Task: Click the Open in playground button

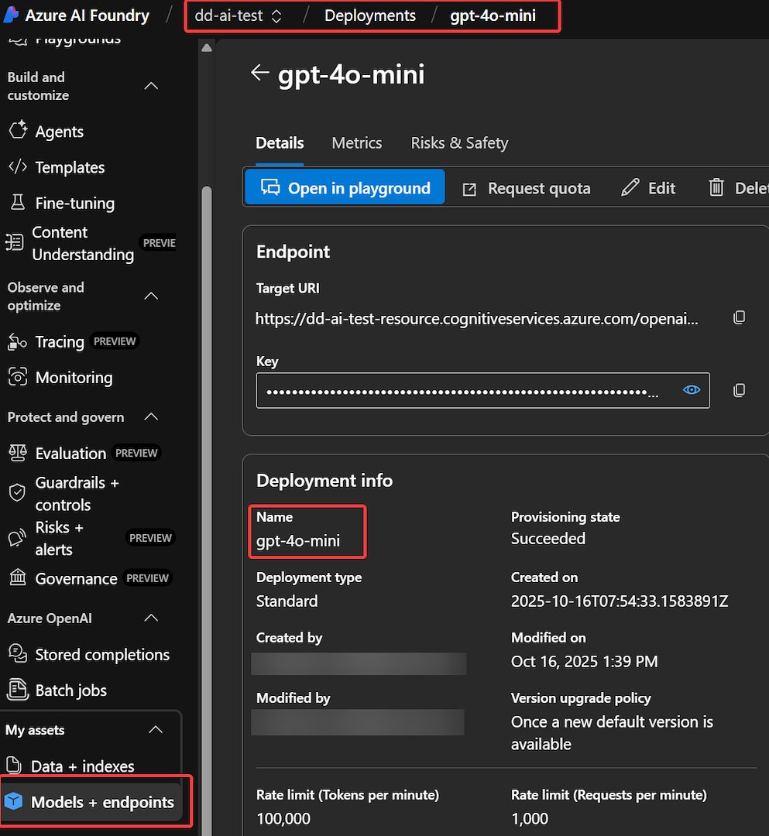Action: click(345, 188)
